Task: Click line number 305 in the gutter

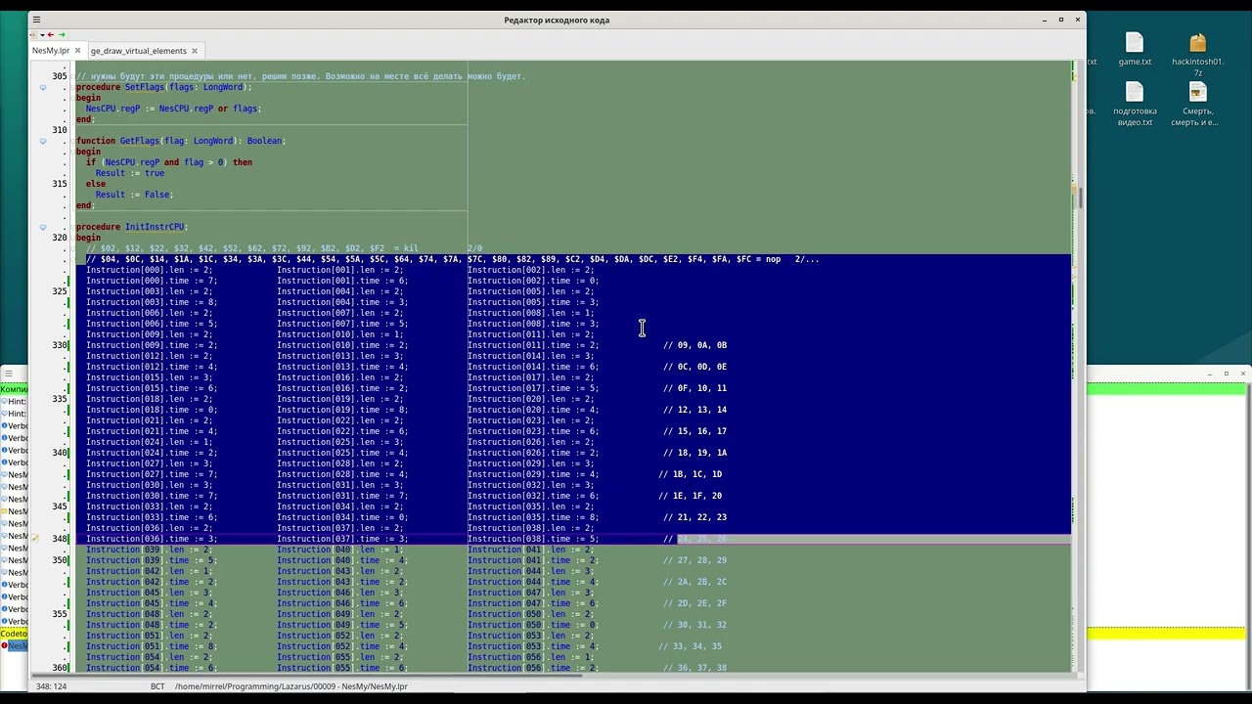Action: coord(60,76)
